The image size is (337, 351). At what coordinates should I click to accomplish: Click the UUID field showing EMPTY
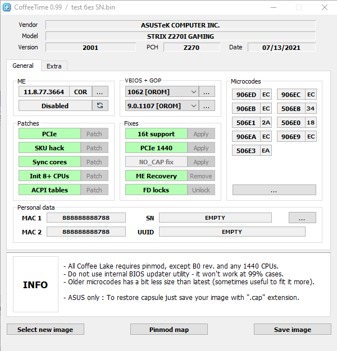tap(232, 232)
